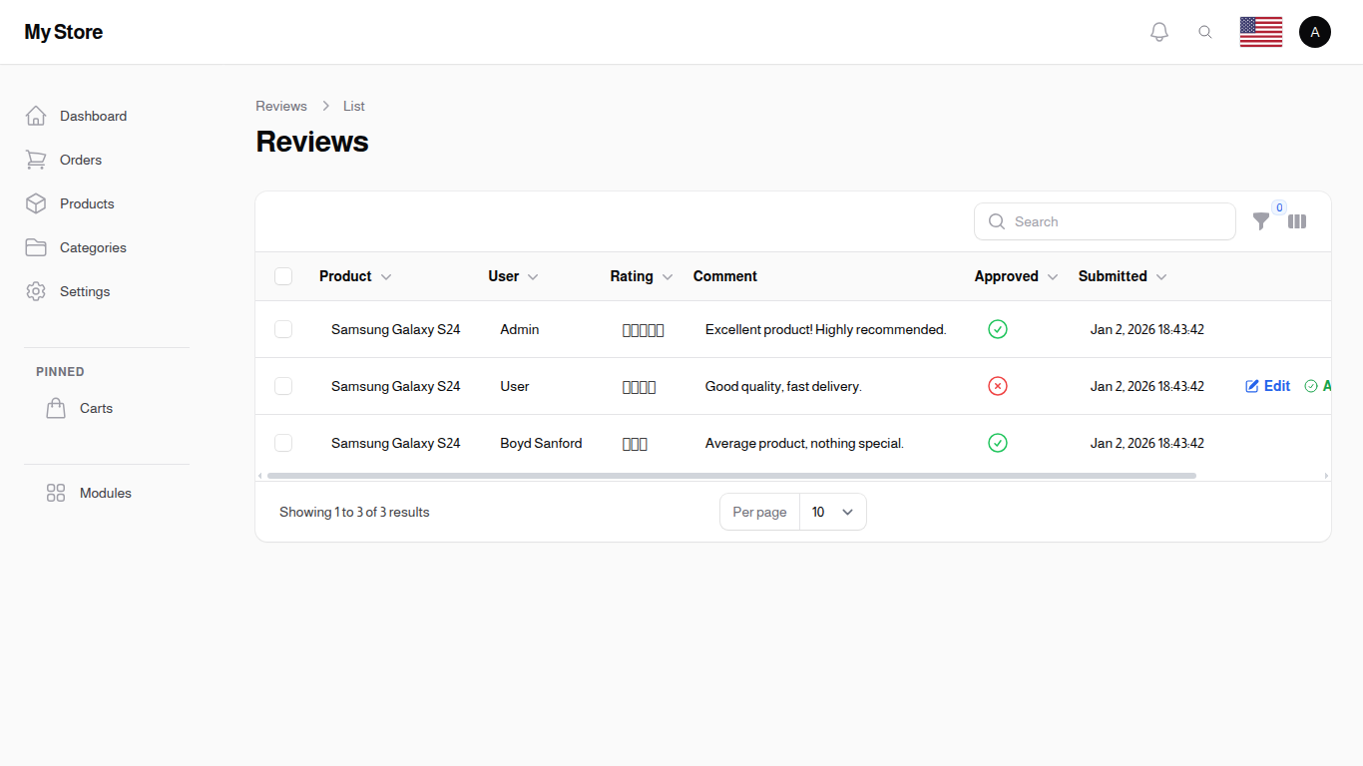
Task: Click the Products box icon in sidebar
Action: pyautogui.click(x=36, y=203)
